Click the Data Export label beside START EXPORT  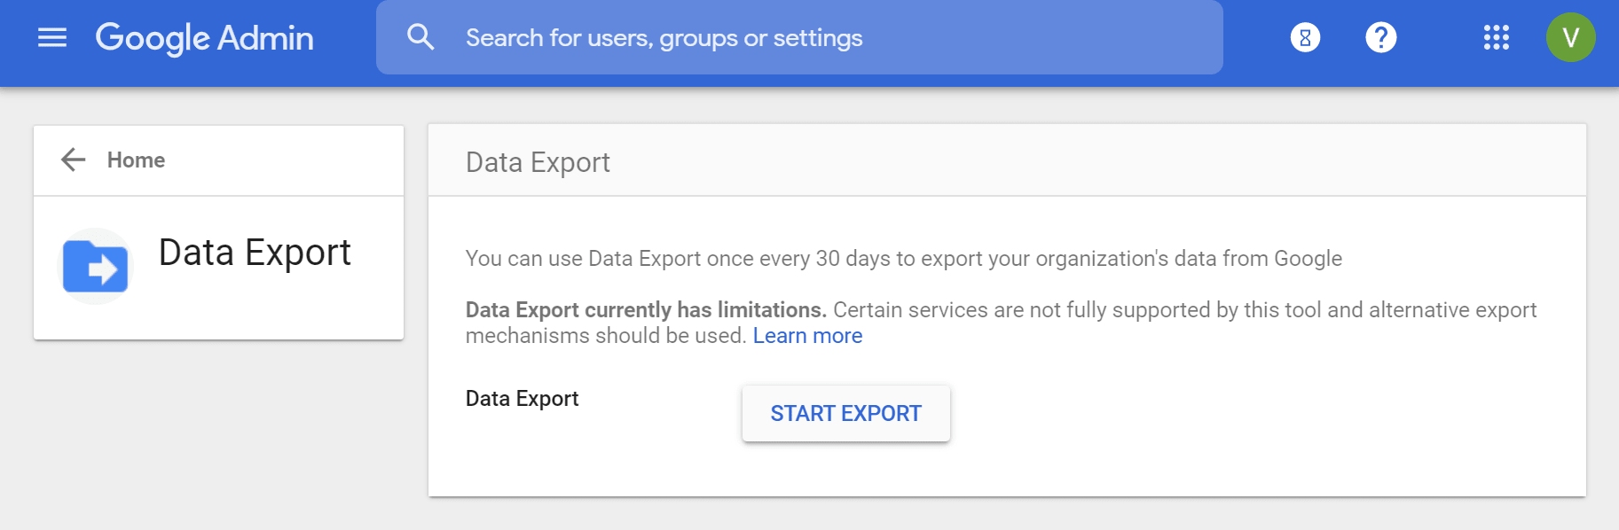pyautogui.click(x=522, y=399)
